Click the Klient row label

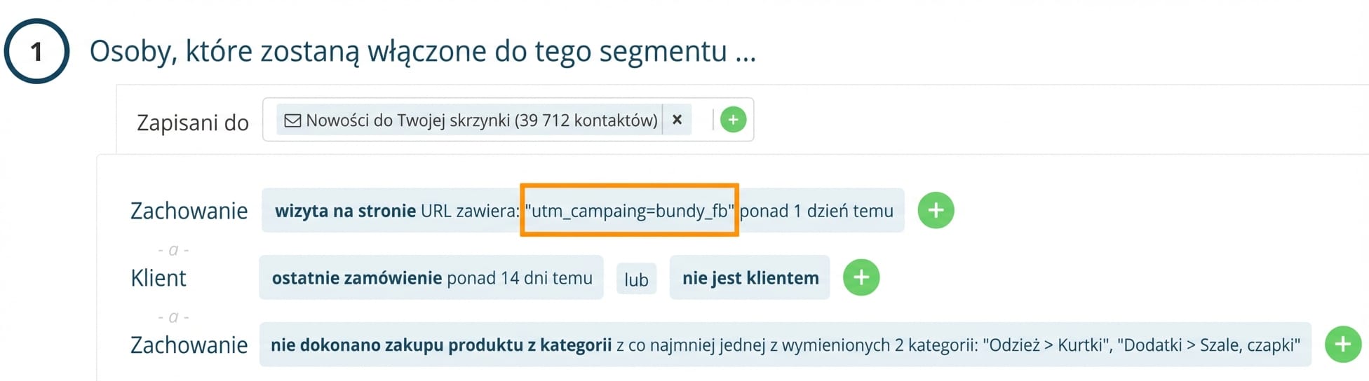pos(159,278)
